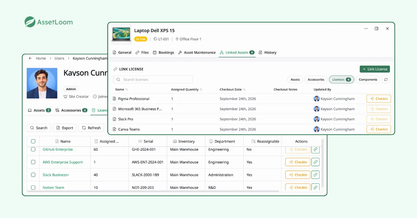The image size is (417, 218).
Task: Open the Assets tab on user page
Action: (39, 110)
